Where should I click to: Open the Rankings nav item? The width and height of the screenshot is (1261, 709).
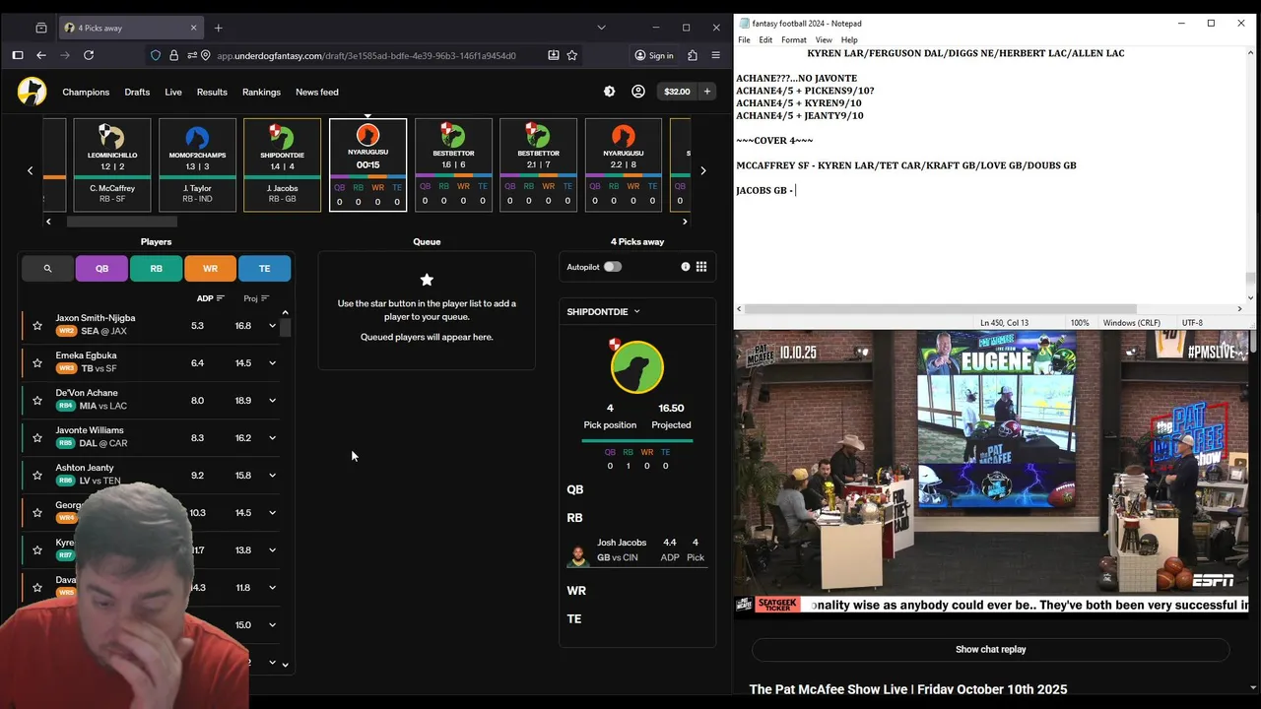261,92
